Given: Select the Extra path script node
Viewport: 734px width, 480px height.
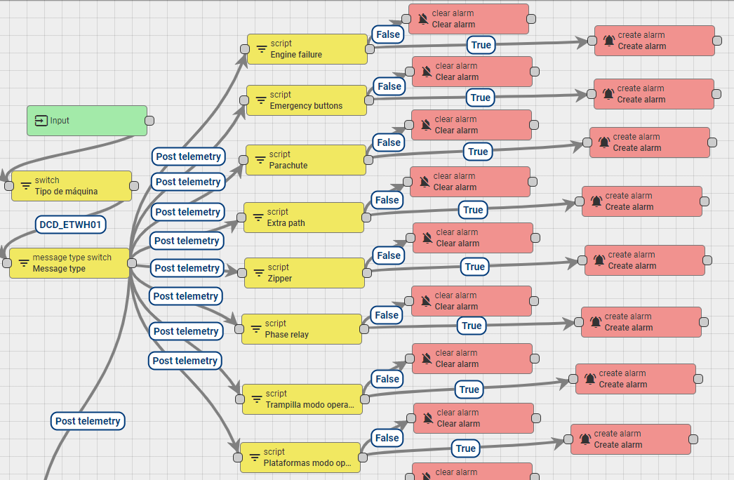Looking at the screenshot, I should click(303, 218).
